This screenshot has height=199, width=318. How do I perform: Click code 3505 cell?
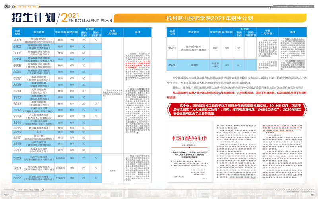point(17,66)
